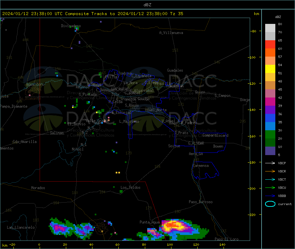Click the 'El_Desvio' place label
Image resolution: width=295 pixels, height=249 pixels.
tap(76, 124)
